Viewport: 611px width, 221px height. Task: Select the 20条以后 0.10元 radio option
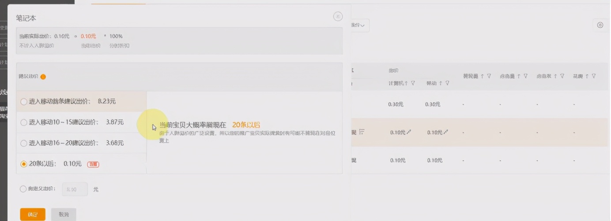pos(24,164)
